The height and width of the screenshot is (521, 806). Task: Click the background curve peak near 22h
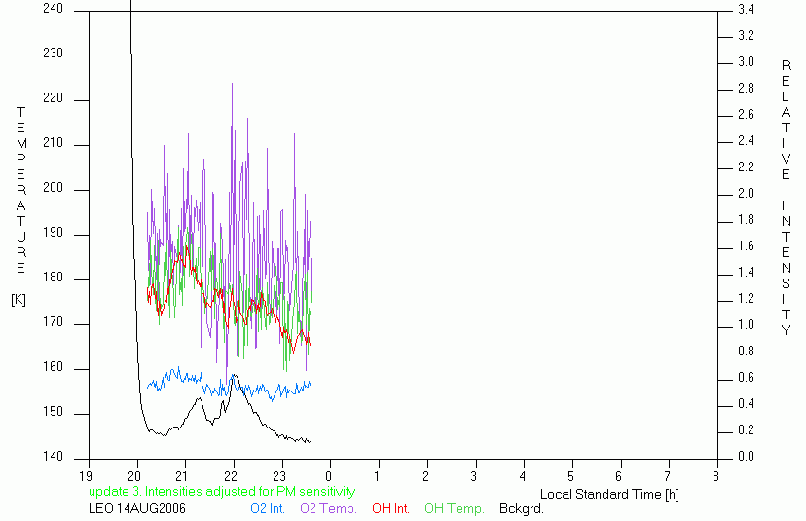pos(234,376)
